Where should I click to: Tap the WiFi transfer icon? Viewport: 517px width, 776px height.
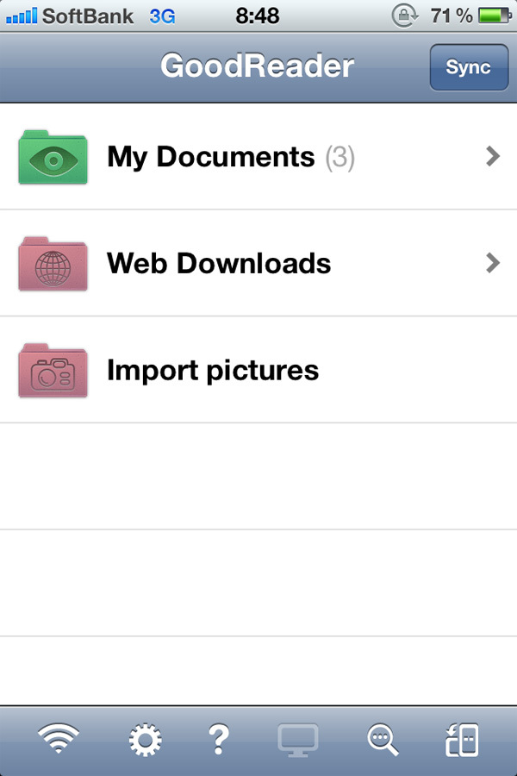59,740
